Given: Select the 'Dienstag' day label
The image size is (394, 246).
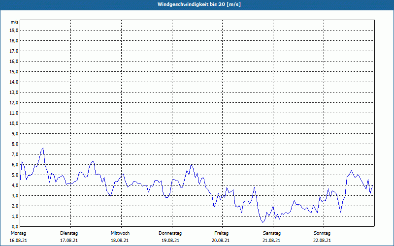Looking at the screenshot, I should [69, 233].
